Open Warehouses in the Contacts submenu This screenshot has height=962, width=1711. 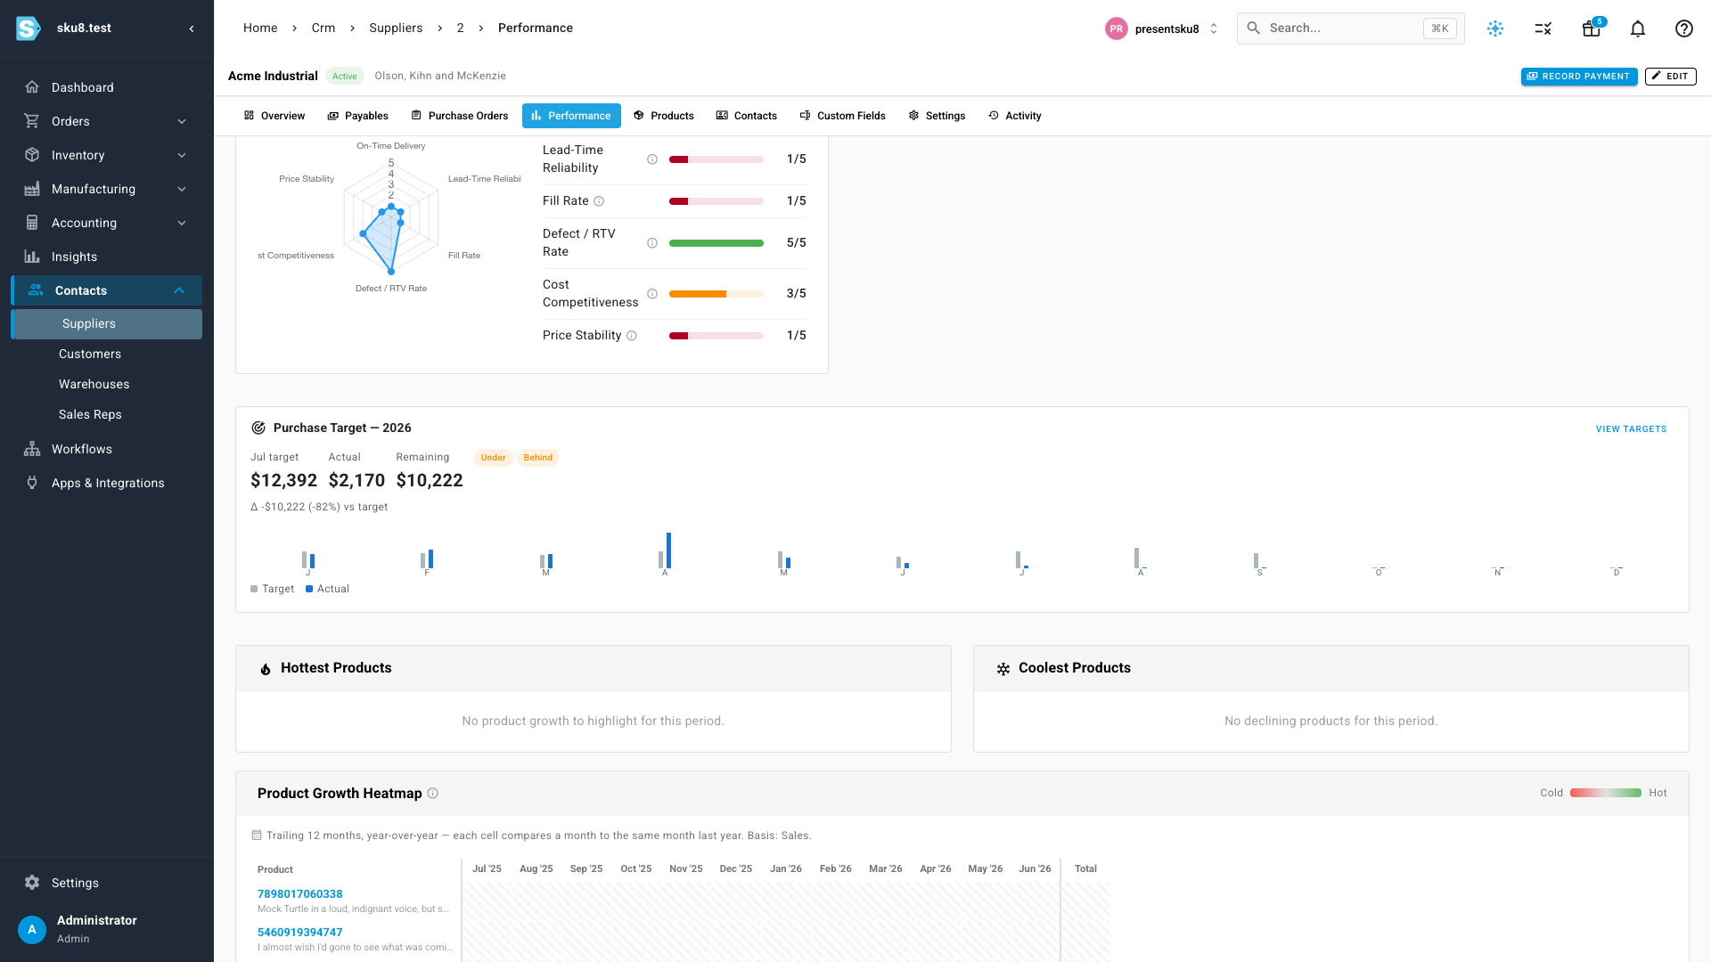107,385
